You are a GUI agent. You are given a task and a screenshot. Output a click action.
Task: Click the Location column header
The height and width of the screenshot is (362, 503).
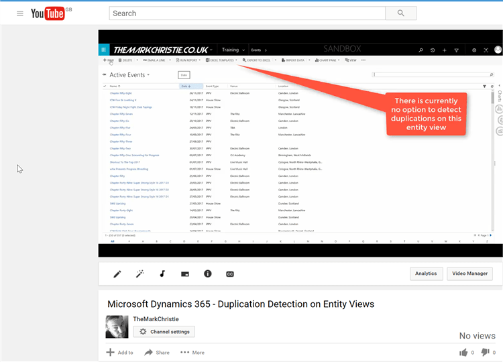pos(283,86)
